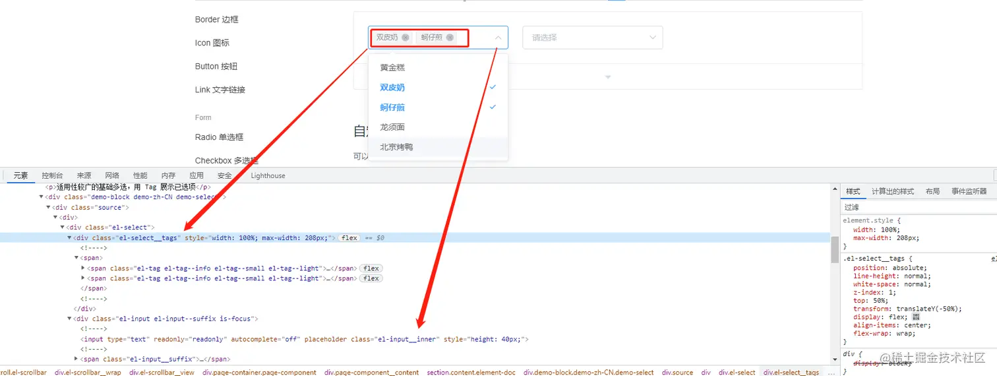Click the flex badge on el-select__tags row
Screen dimensions: 997x376
[x=349, y=238]
